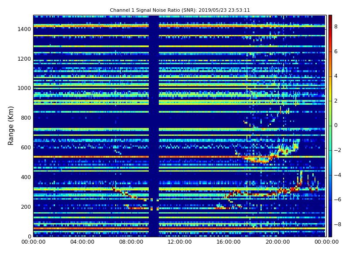Click the 1200 range tick label

24,59
